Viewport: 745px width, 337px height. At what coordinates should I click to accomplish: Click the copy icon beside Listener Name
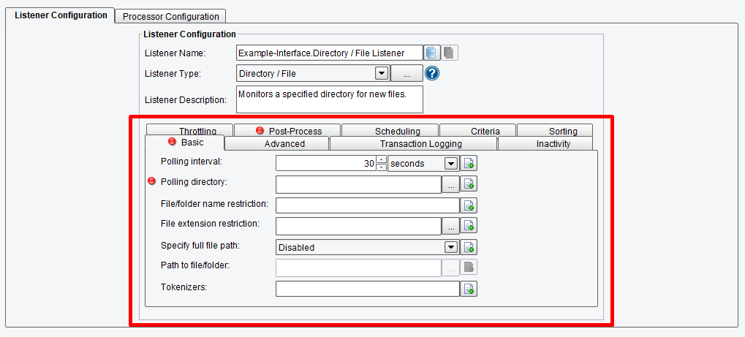point(432,53)
